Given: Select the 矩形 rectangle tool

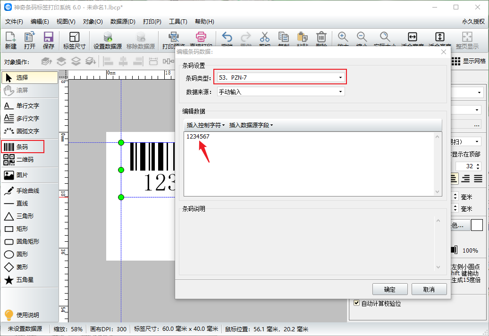Looking at the screenshot, I should tap(30, 229).
